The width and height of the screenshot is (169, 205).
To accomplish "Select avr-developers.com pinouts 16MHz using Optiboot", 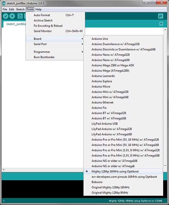I will (123, 177).
